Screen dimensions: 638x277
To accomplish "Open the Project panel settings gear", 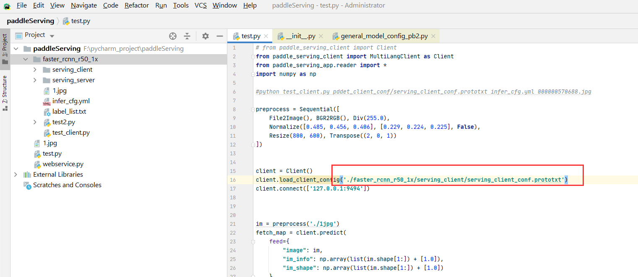I will pyautogui.click(x=205, y=36).
